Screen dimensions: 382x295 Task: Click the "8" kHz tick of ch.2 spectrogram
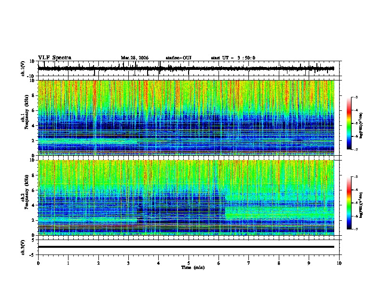33,175
